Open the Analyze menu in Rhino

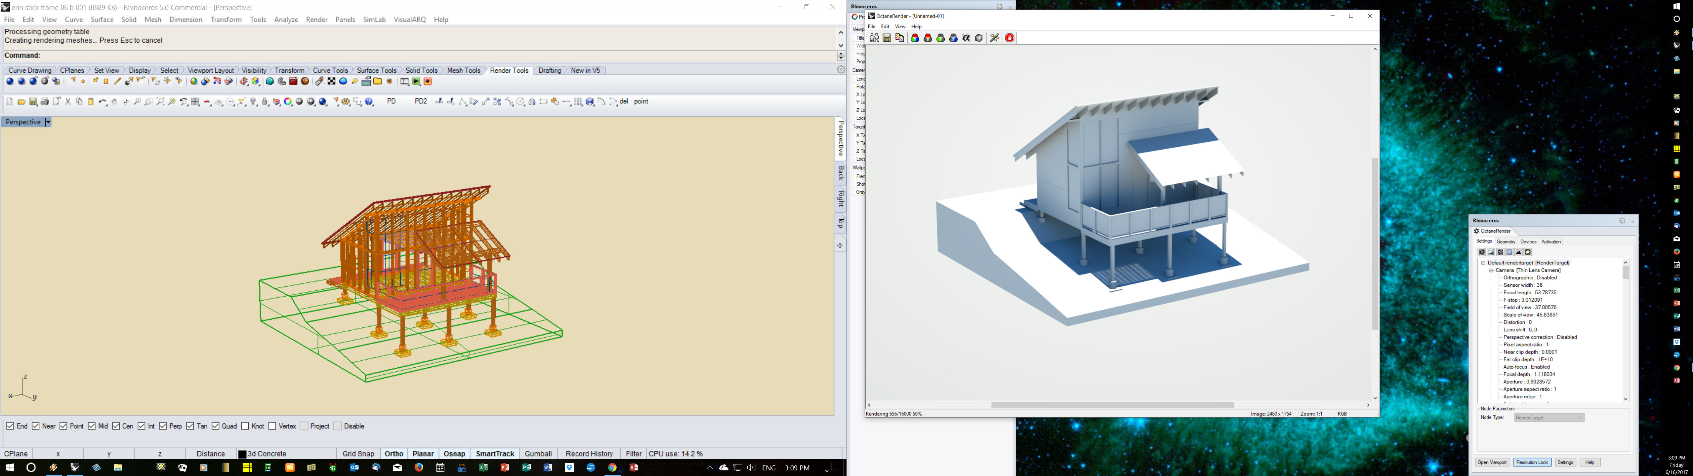click(x=286, y=20)
